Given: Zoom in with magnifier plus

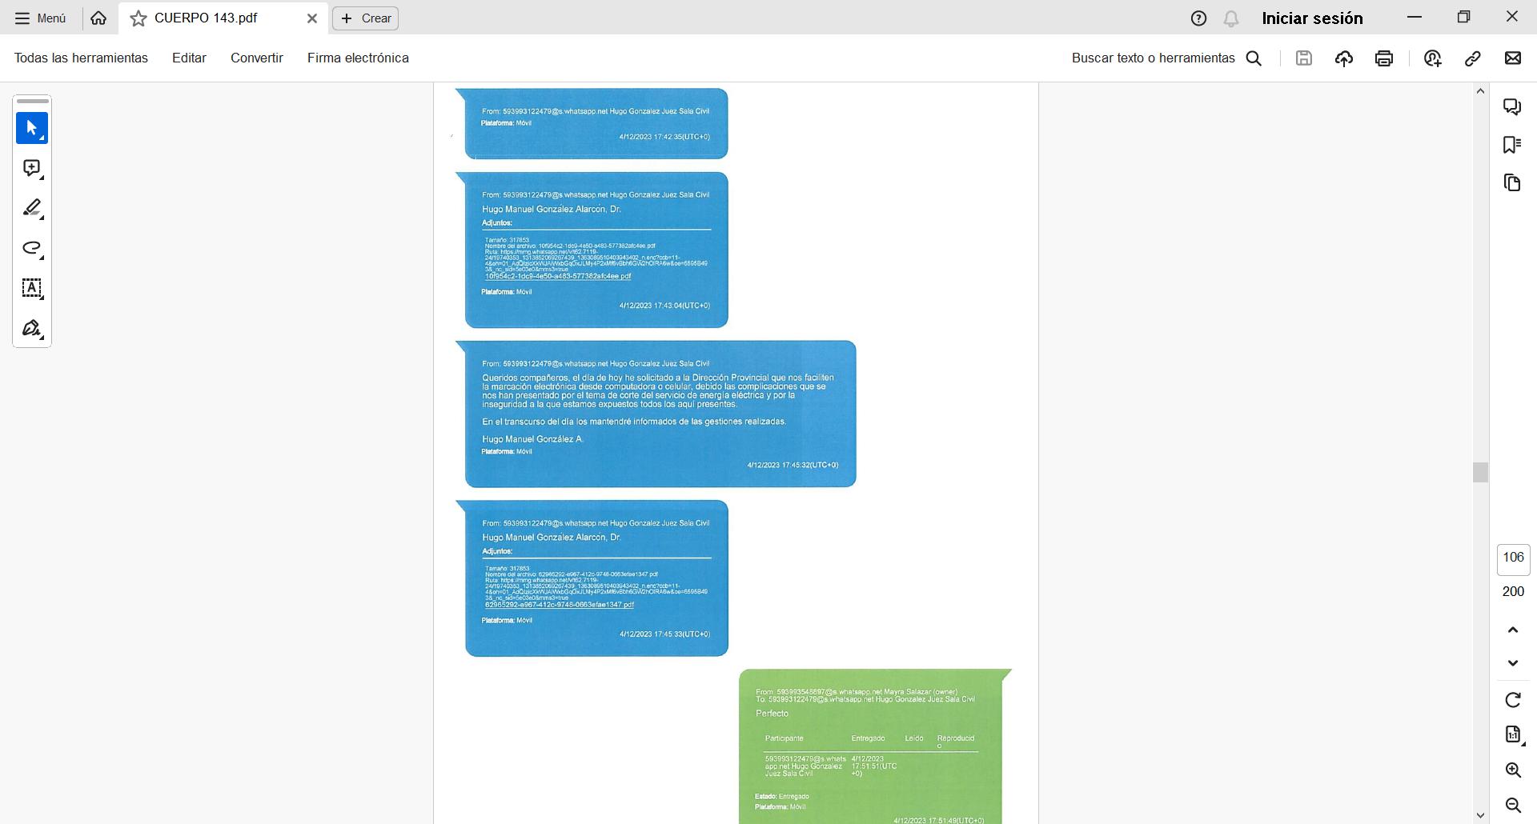Looking at the screenshot, I should (1513, 770).
